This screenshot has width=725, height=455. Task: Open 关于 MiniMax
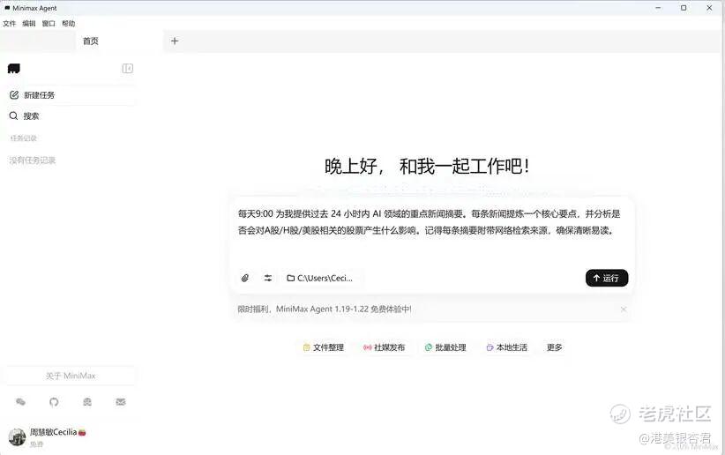coord(71,376)
